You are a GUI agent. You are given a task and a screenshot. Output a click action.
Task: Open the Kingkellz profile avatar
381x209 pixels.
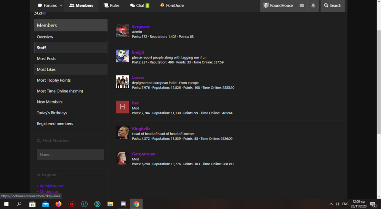click(x=122, y=132)
